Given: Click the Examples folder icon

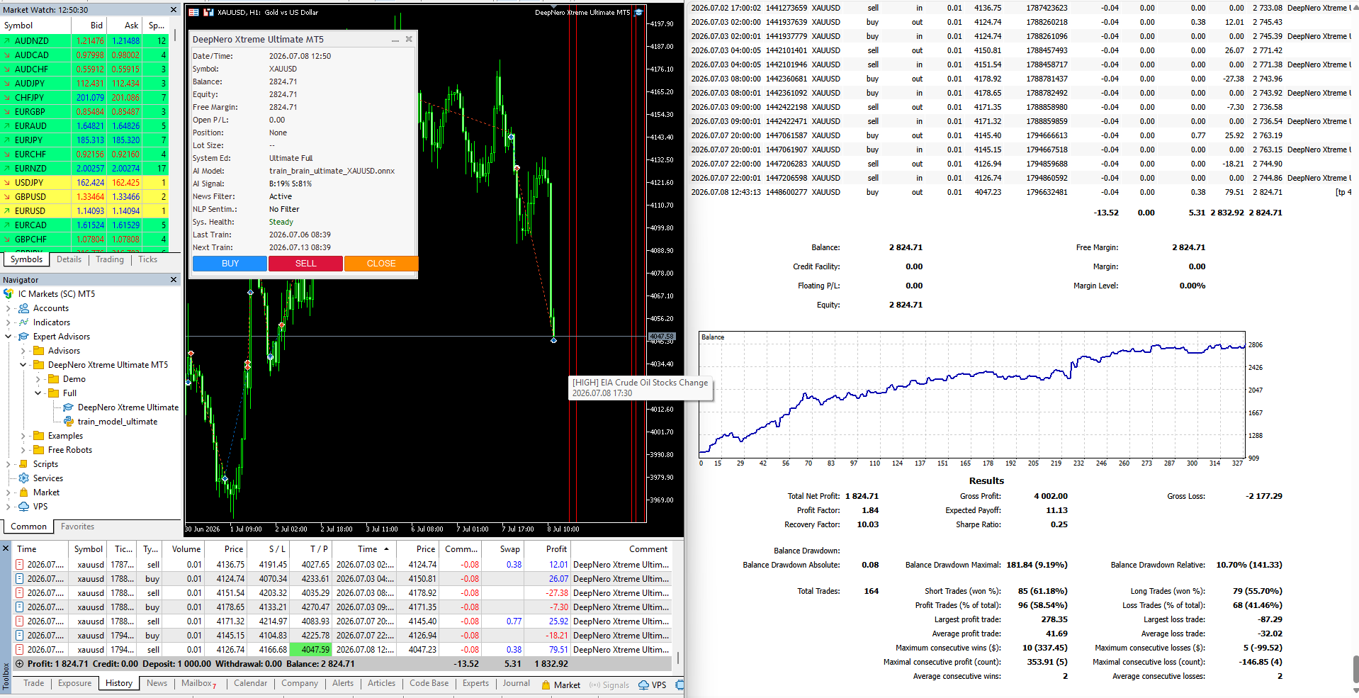Looking at the screenshot, I should [38, 435].
